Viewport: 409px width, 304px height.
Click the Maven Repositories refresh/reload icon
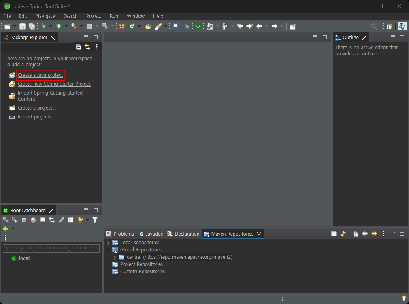[x=343, y=234]
